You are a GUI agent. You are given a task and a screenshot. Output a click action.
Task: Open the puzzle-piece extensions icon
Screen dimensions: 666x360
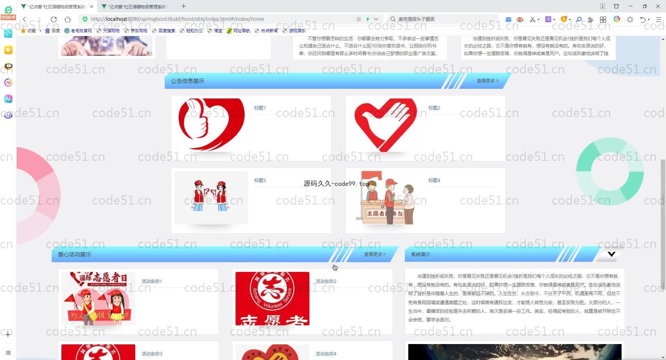point(590,19)
